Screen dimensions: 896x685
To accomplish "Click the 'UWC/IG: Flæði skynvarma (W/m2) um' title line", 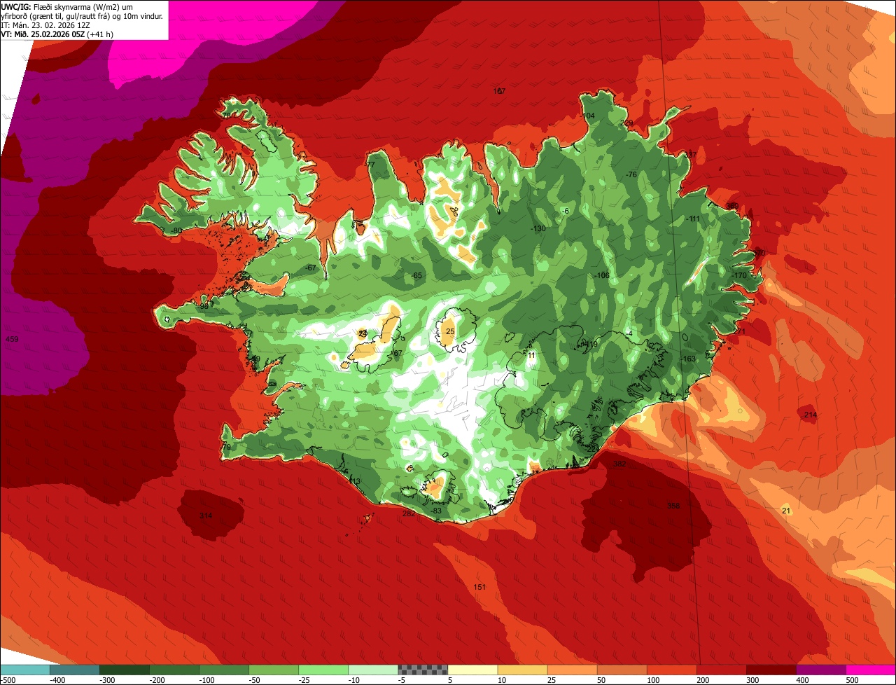I will point(66,6).
